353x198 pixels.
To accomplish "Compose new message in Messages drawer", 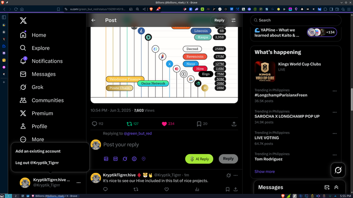I will coord(327,187).
